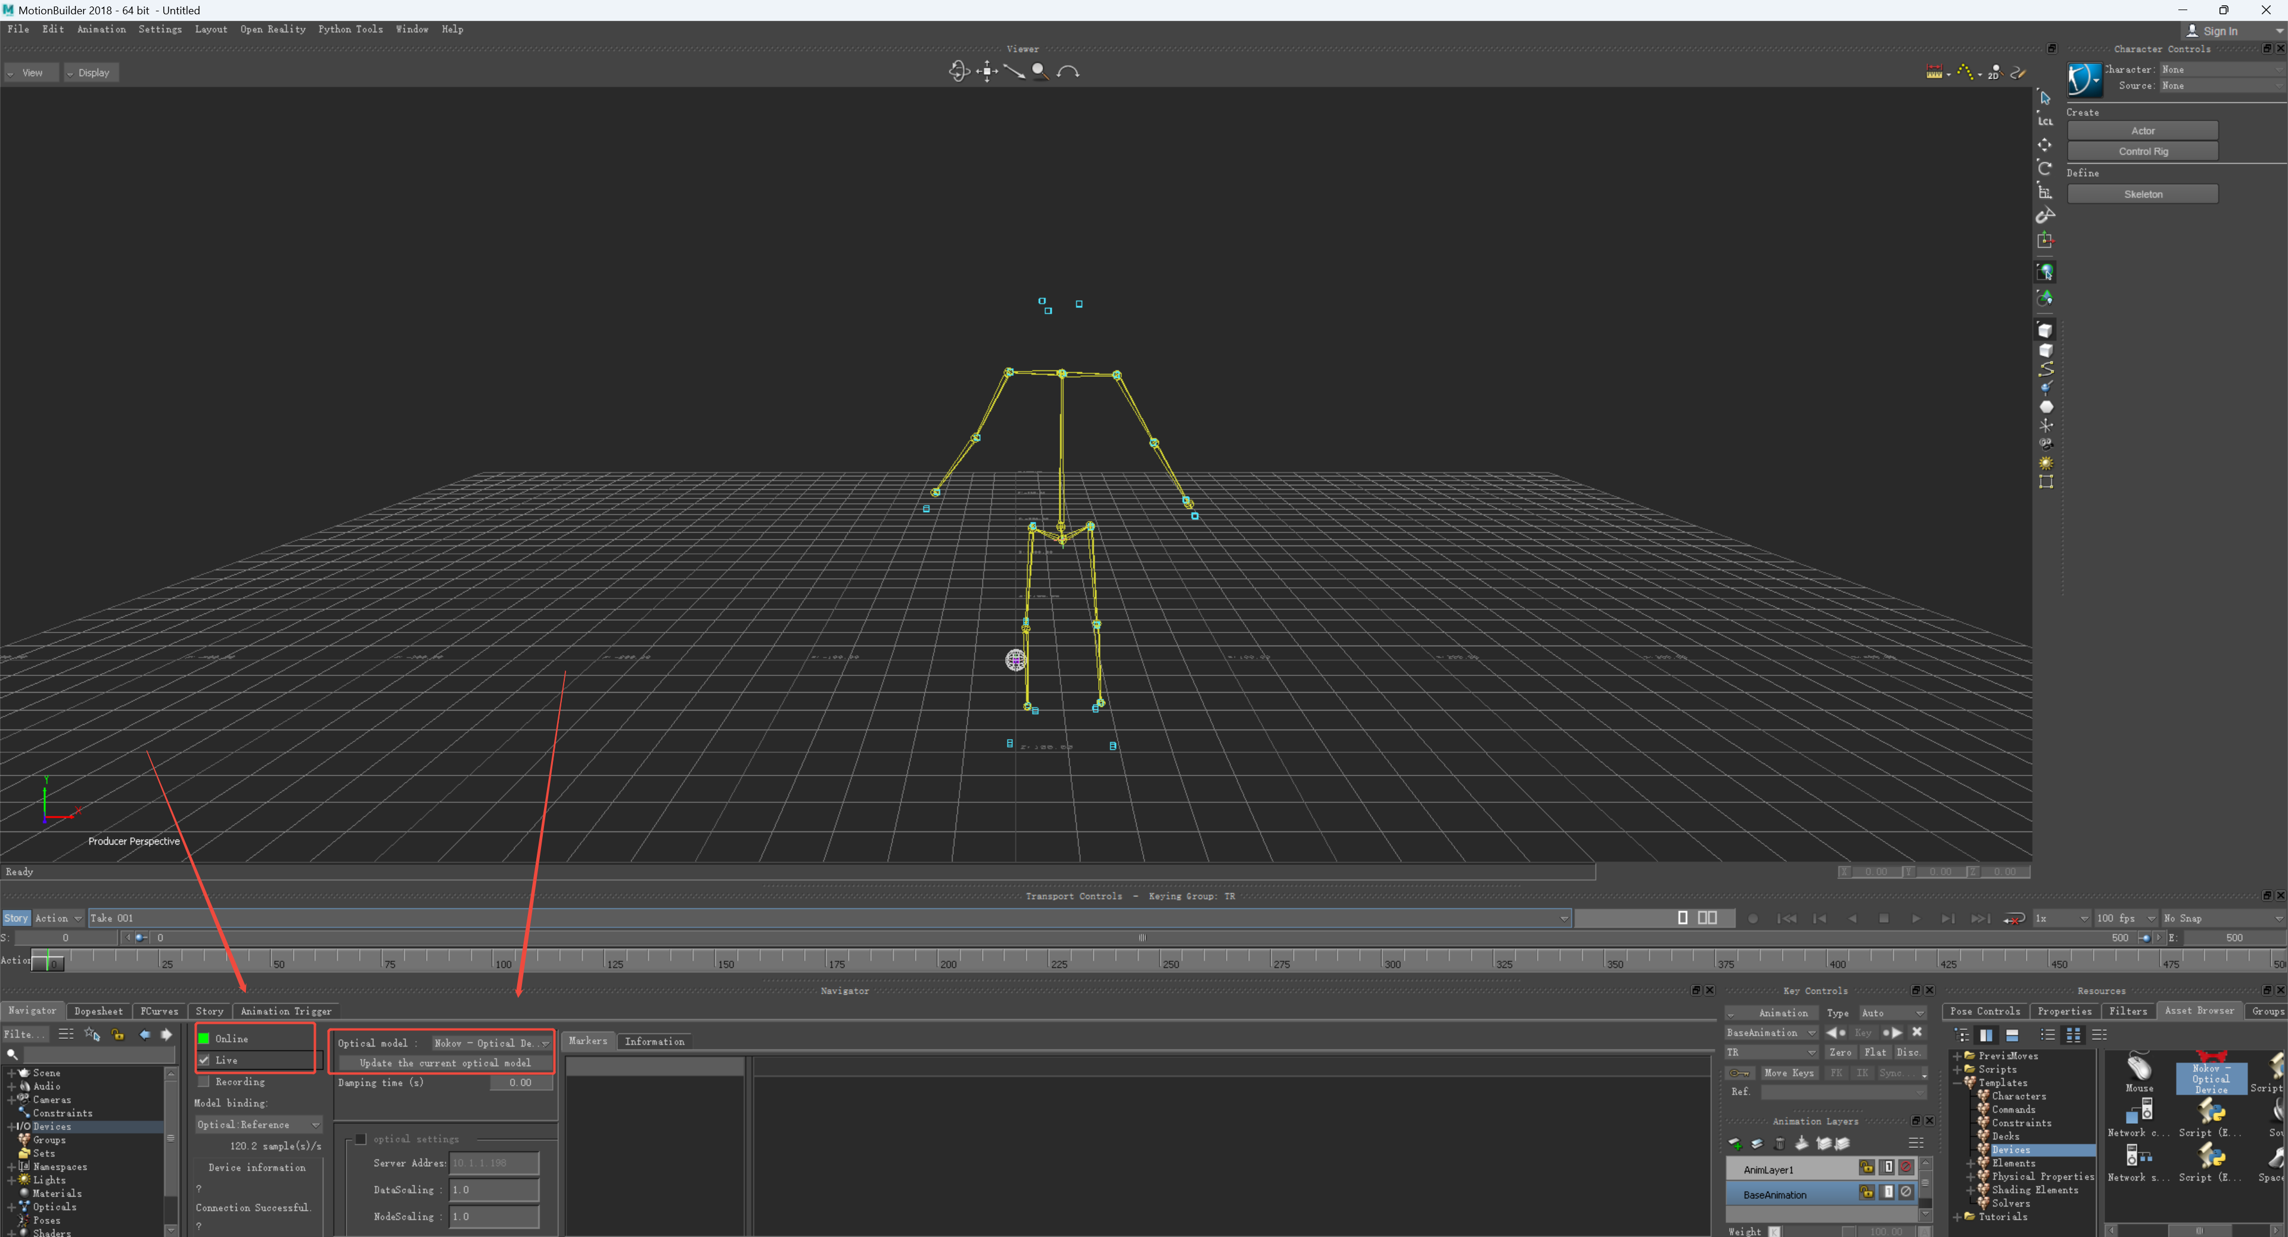The height and width of the screenshot is (1237, 2288).
Task: Lock the AnimLayer1 layer icon
Action: click(x=1867, y=1168)
